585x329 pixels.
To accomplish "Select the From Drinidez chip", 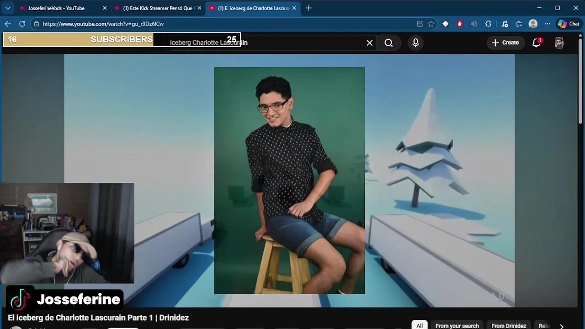I will coord(509,325).
